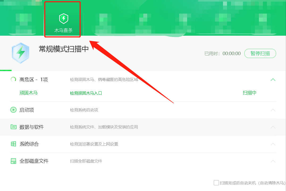The width and height of the screenshot is (286, 191).
Task: Click the lightning shield scan icon
Action: (x=20, y=53)
